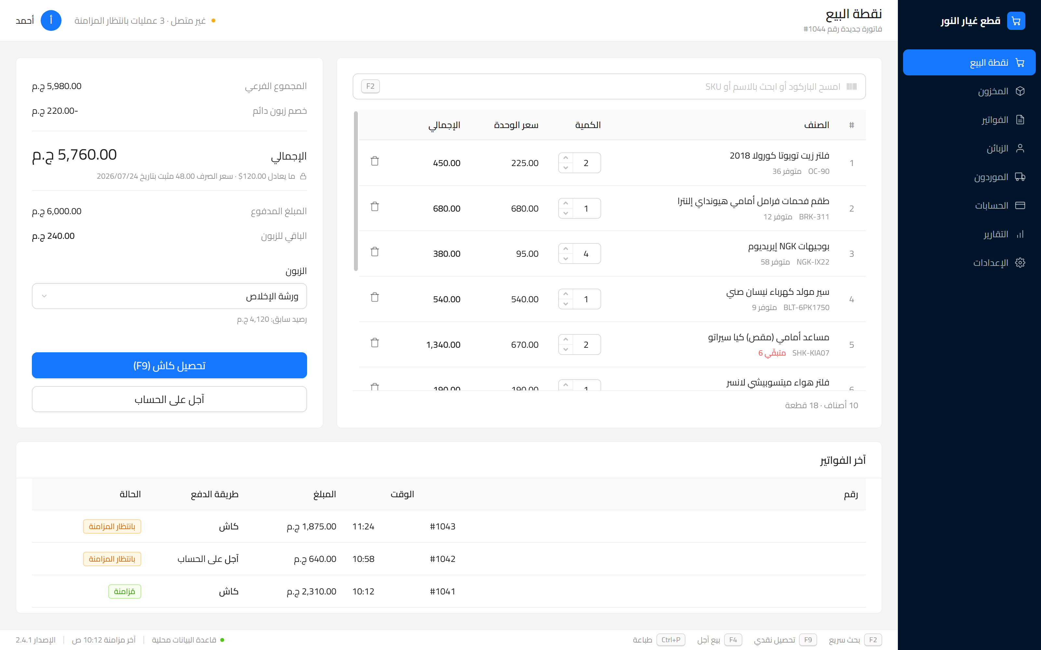
Task: Decrease quantity of بوجيهات NGK
Action: coord(566,259)
